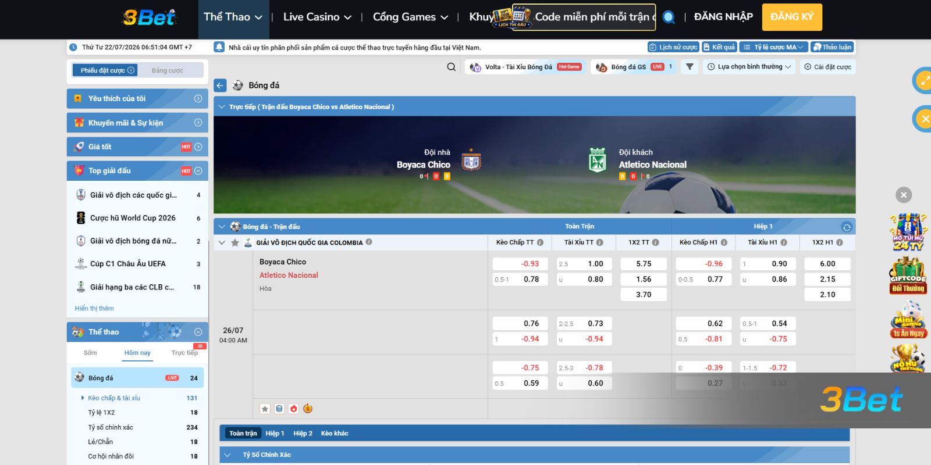931x465 pixels.
Task: Open Volta - Tài Xỉu Bóng Đá hot game
Action: click(x=525, y=67)
